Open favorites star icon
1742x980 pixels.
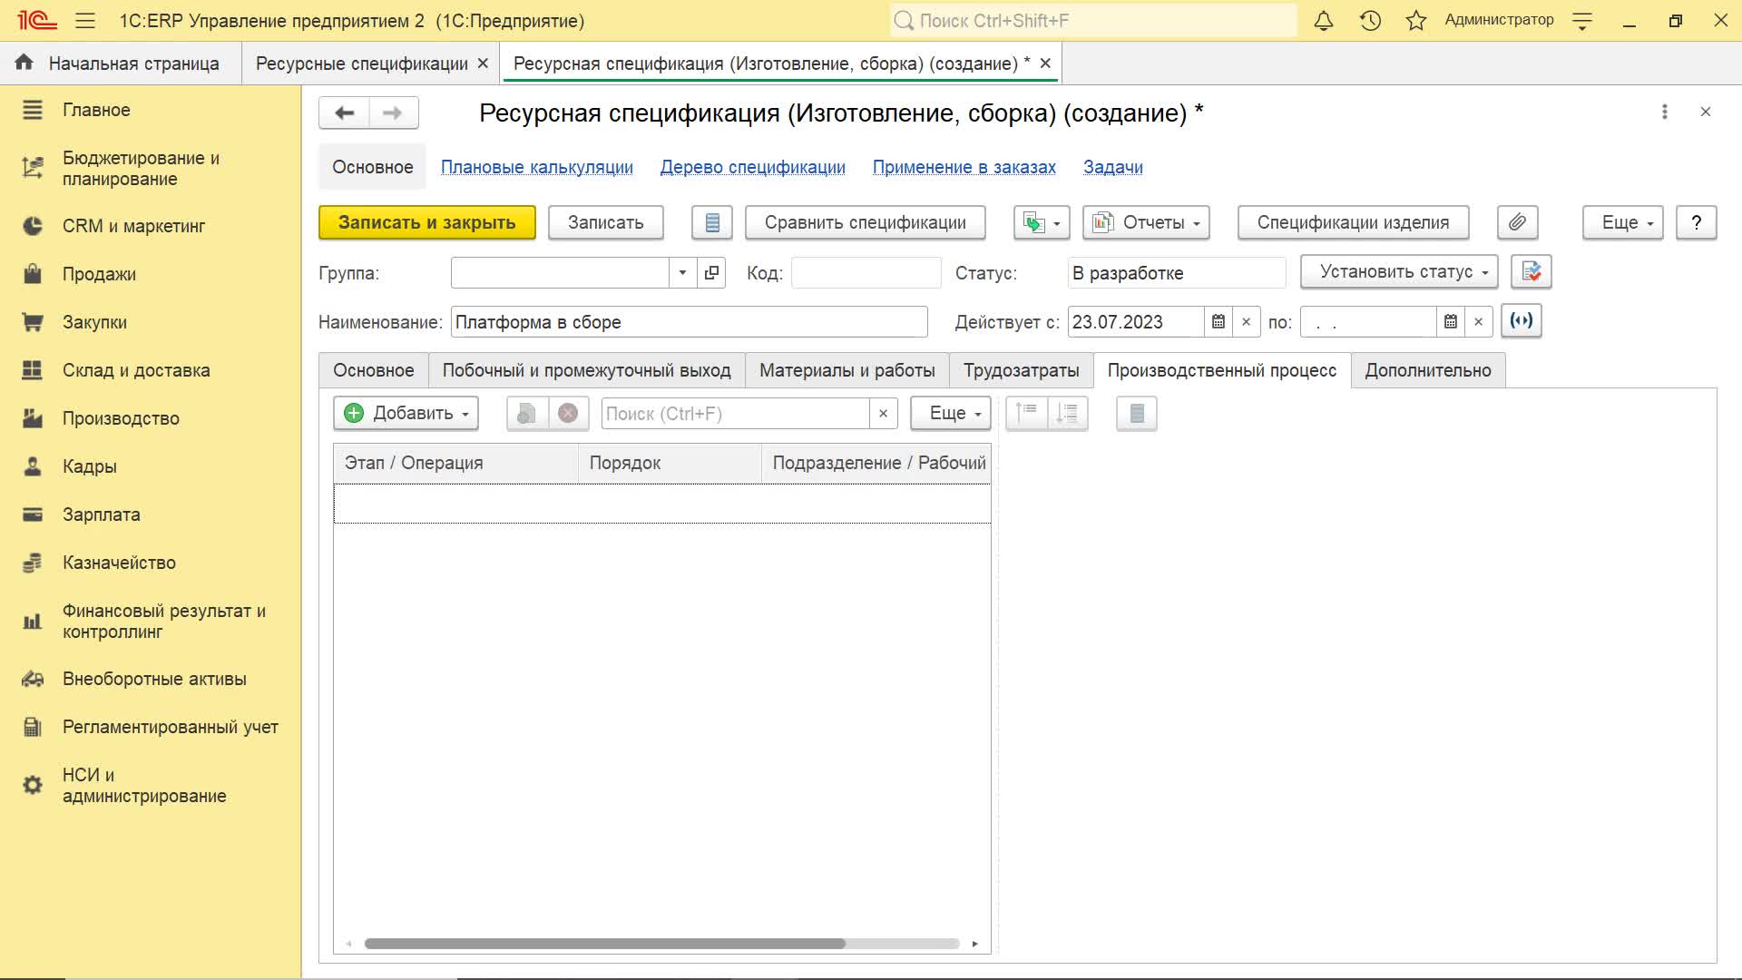(1416, 20)
